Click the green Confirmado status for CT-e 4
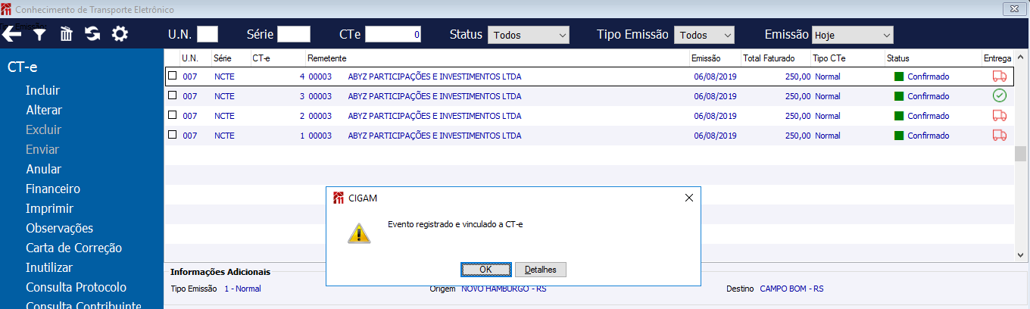Viewport: 1030px width, 309px height. (x=922, y=76)
